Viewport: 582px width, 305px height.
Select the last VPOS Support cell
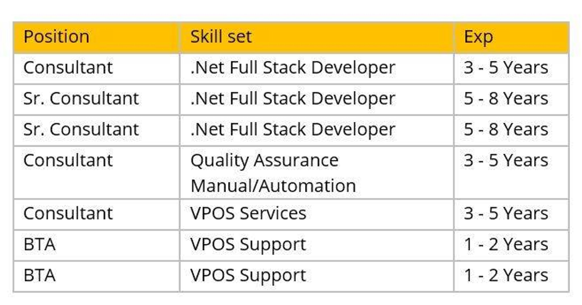click(248, 275)
